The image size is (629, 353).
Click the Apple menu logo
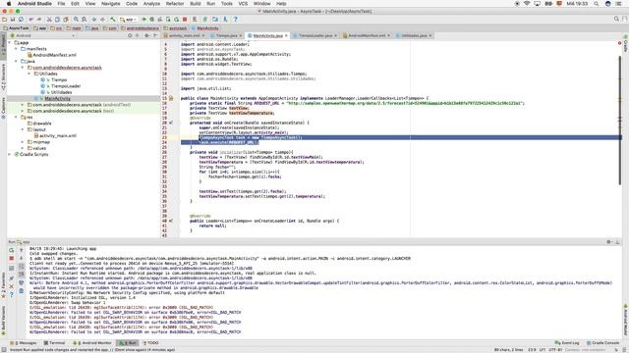click(x=9, y=4)
